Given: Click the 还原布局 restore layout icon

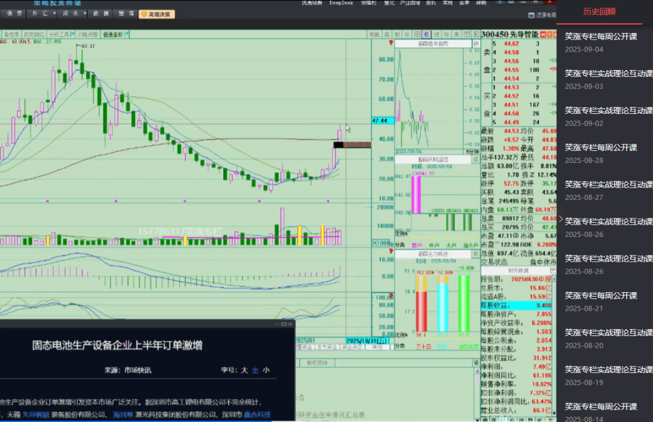Looking at the screenshot, I should (x=531, y=15).
